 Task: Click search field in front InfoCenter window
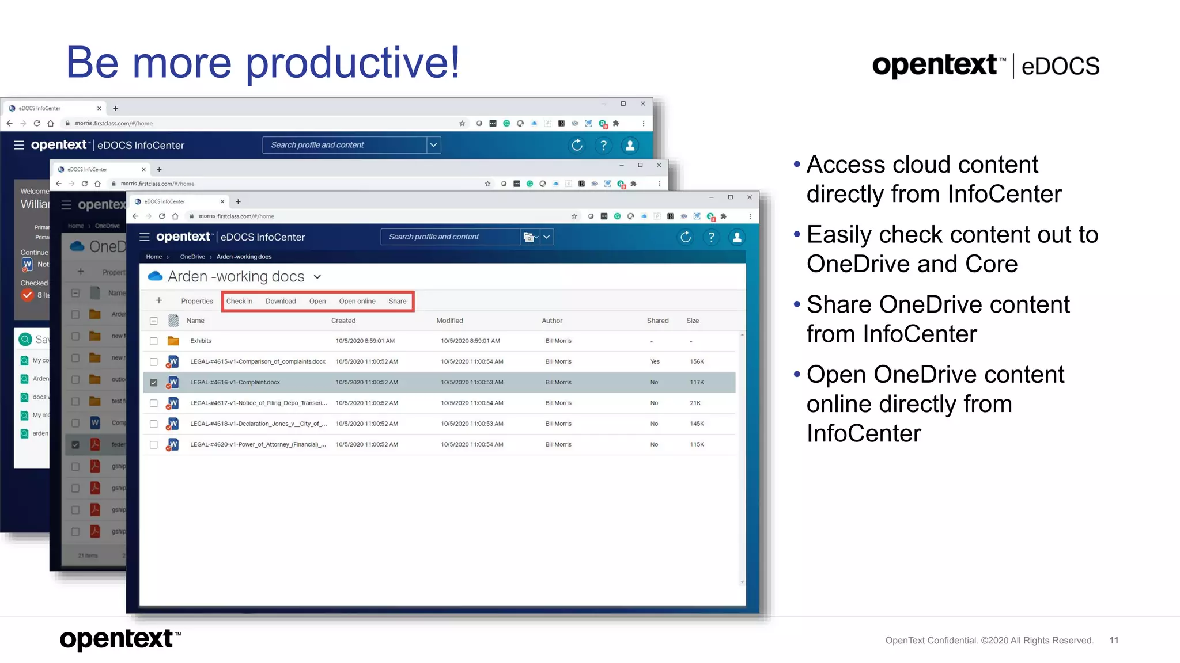point(451,237)
